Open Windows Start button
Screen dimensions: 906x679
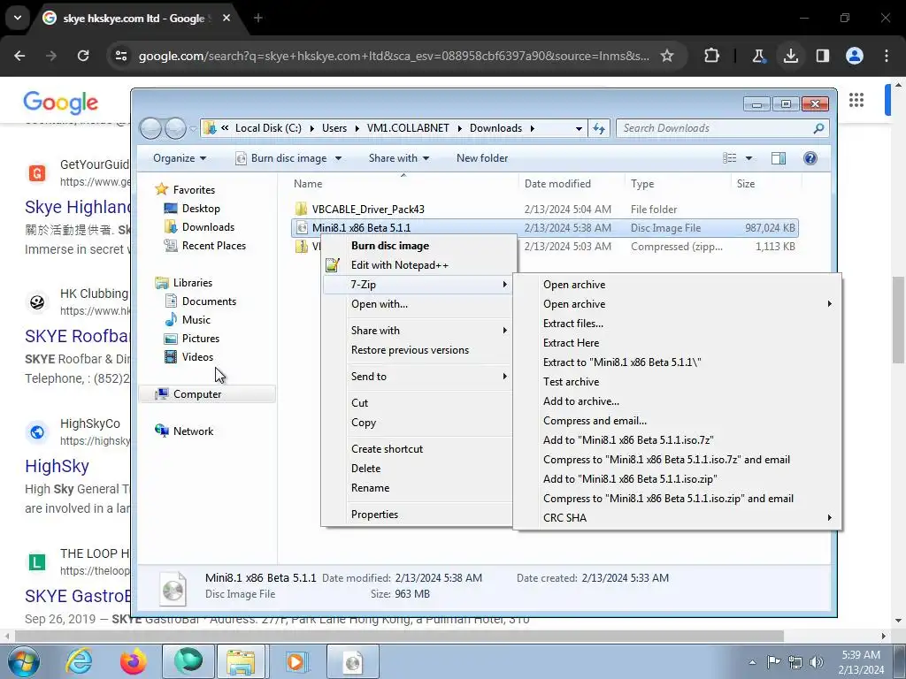[24, 661]
